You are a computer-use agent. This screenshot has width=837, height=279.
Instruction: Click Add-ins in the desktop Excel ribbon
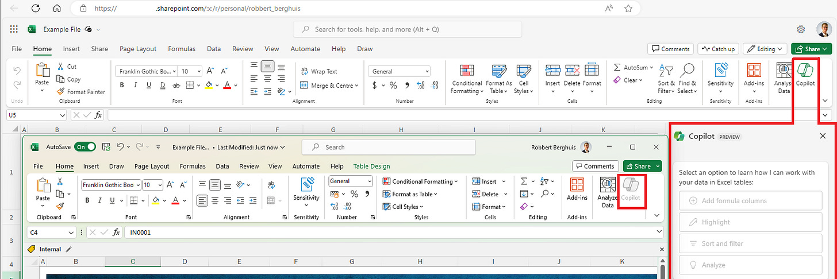(577, 189)
